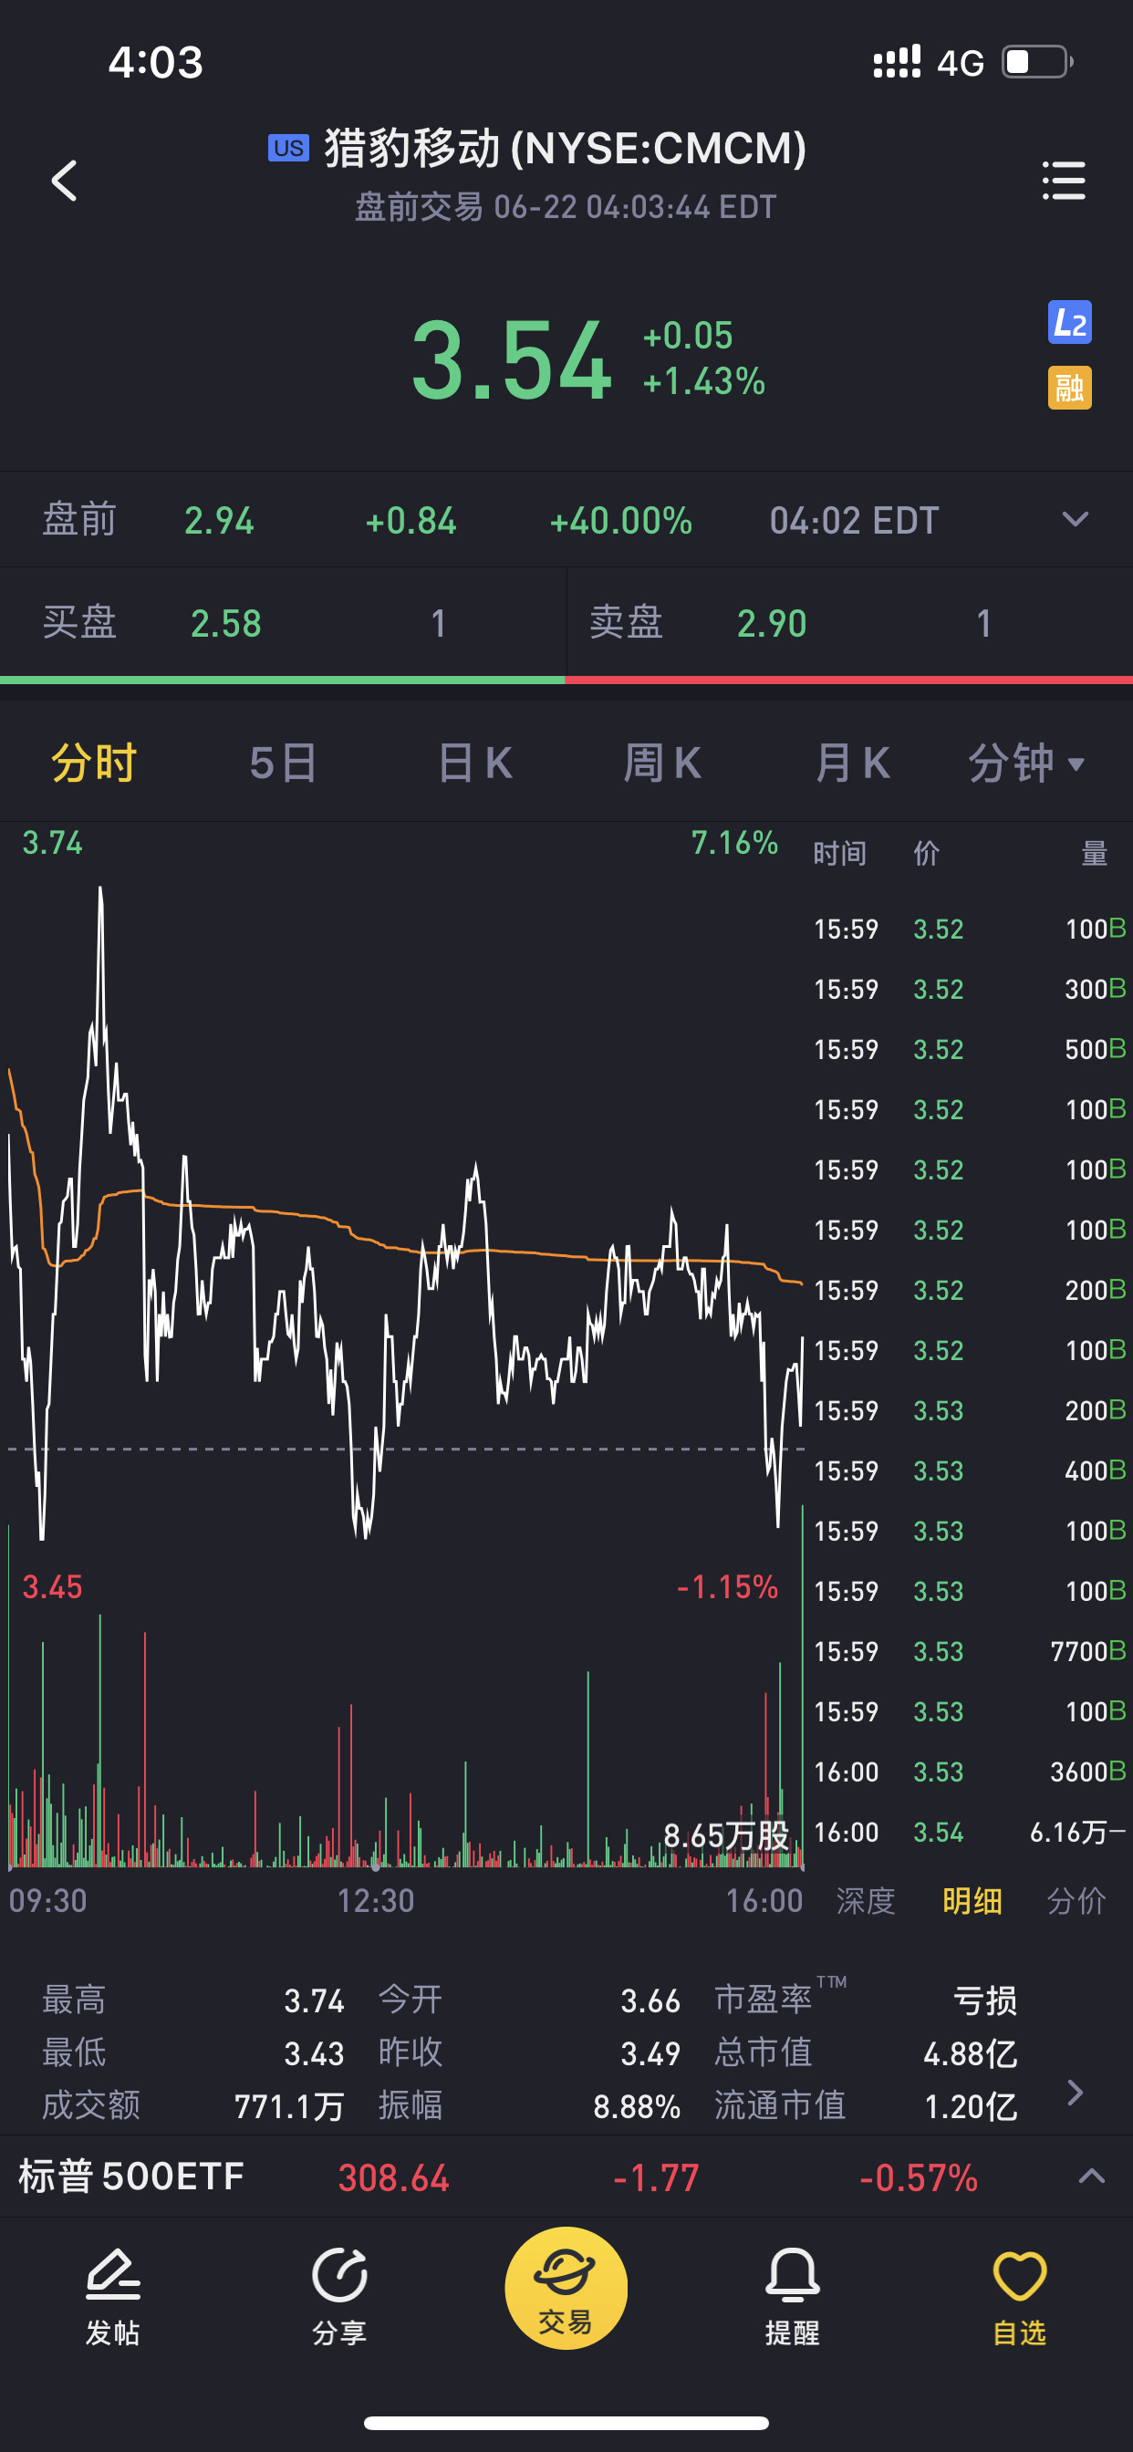Tap the US market flag badge

tap(288, 148)
